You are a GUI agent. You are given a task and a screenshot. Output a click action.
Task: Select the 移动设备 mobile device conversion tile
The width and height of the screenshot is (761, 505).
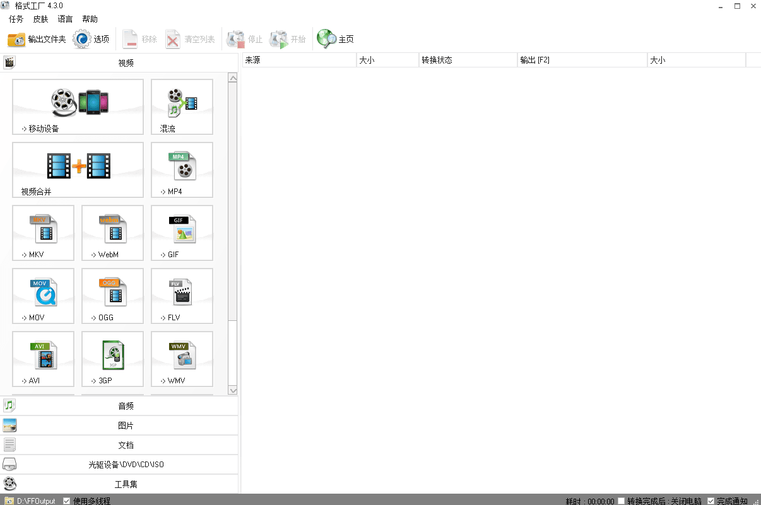pos(78,107)
